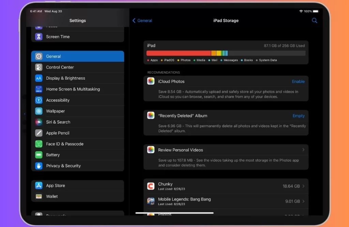This screenshot has width=349, height=227.
Task: Tap the Chunky app icon
Action: (151, 186)
